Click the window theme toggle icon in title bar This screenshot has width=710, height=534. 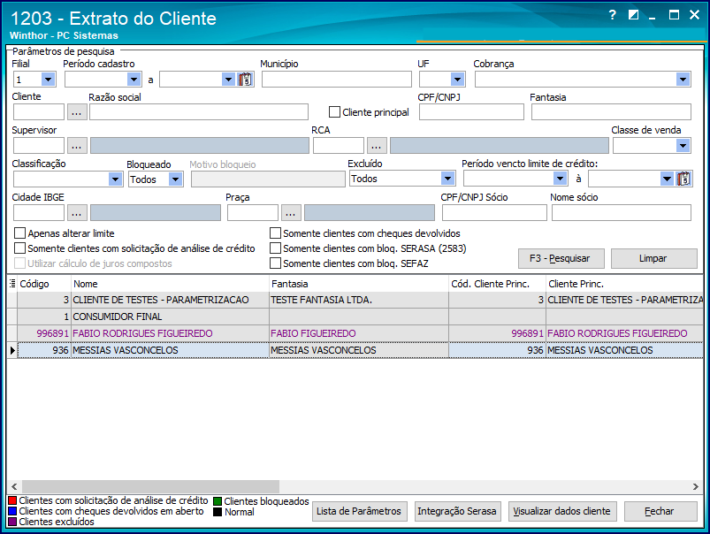point(633,15)
